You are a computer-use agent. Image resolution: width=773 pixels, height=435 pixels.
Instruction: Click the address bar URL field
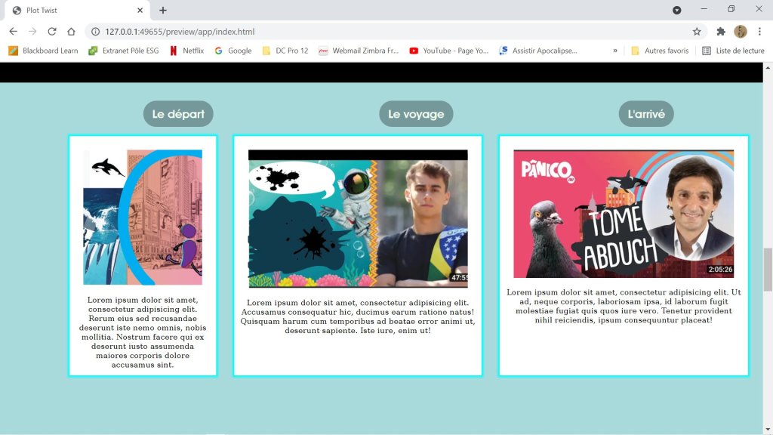(x=377, y=32)
